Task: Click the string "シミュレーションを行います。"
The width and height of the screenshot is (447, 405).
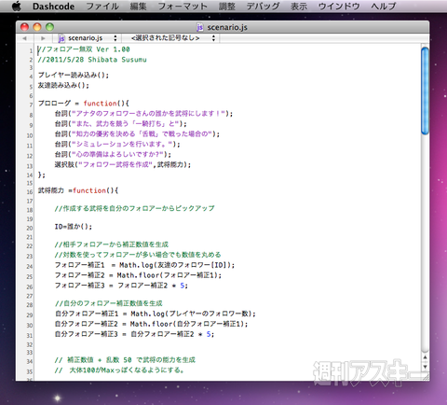Action: point(122,144)
